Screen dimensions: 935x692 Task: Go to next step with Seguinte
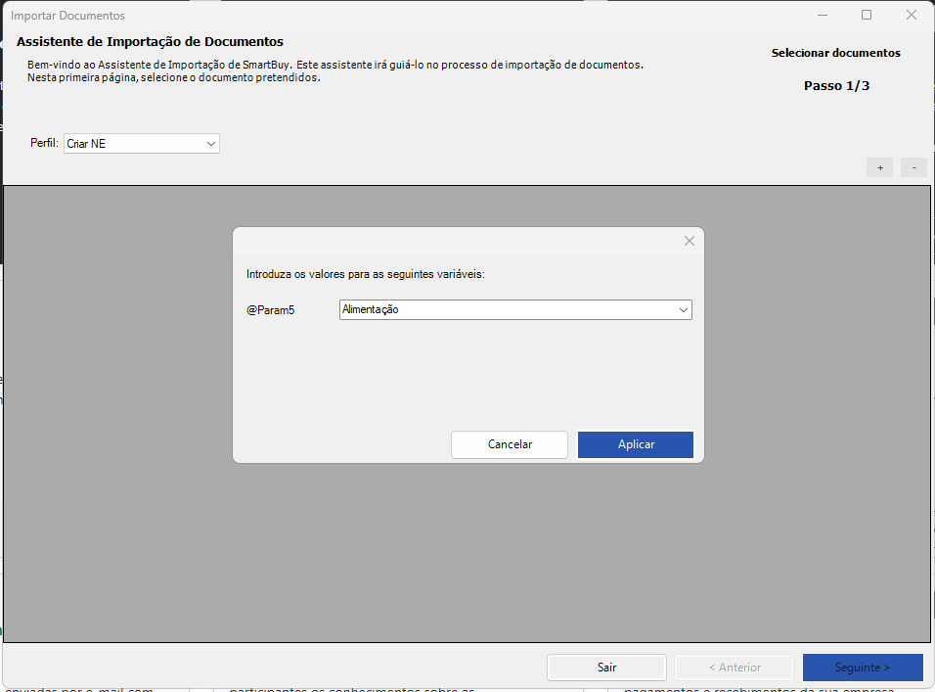pyautogui.click(x=863, y=668)
